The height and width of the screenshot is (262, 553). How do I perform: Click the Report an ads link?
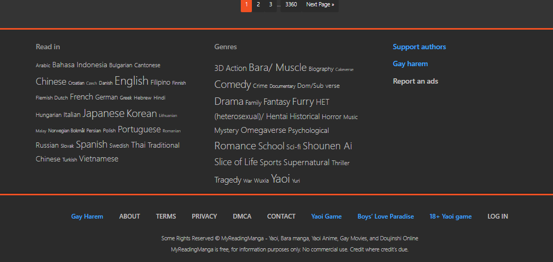pos(415,82)
